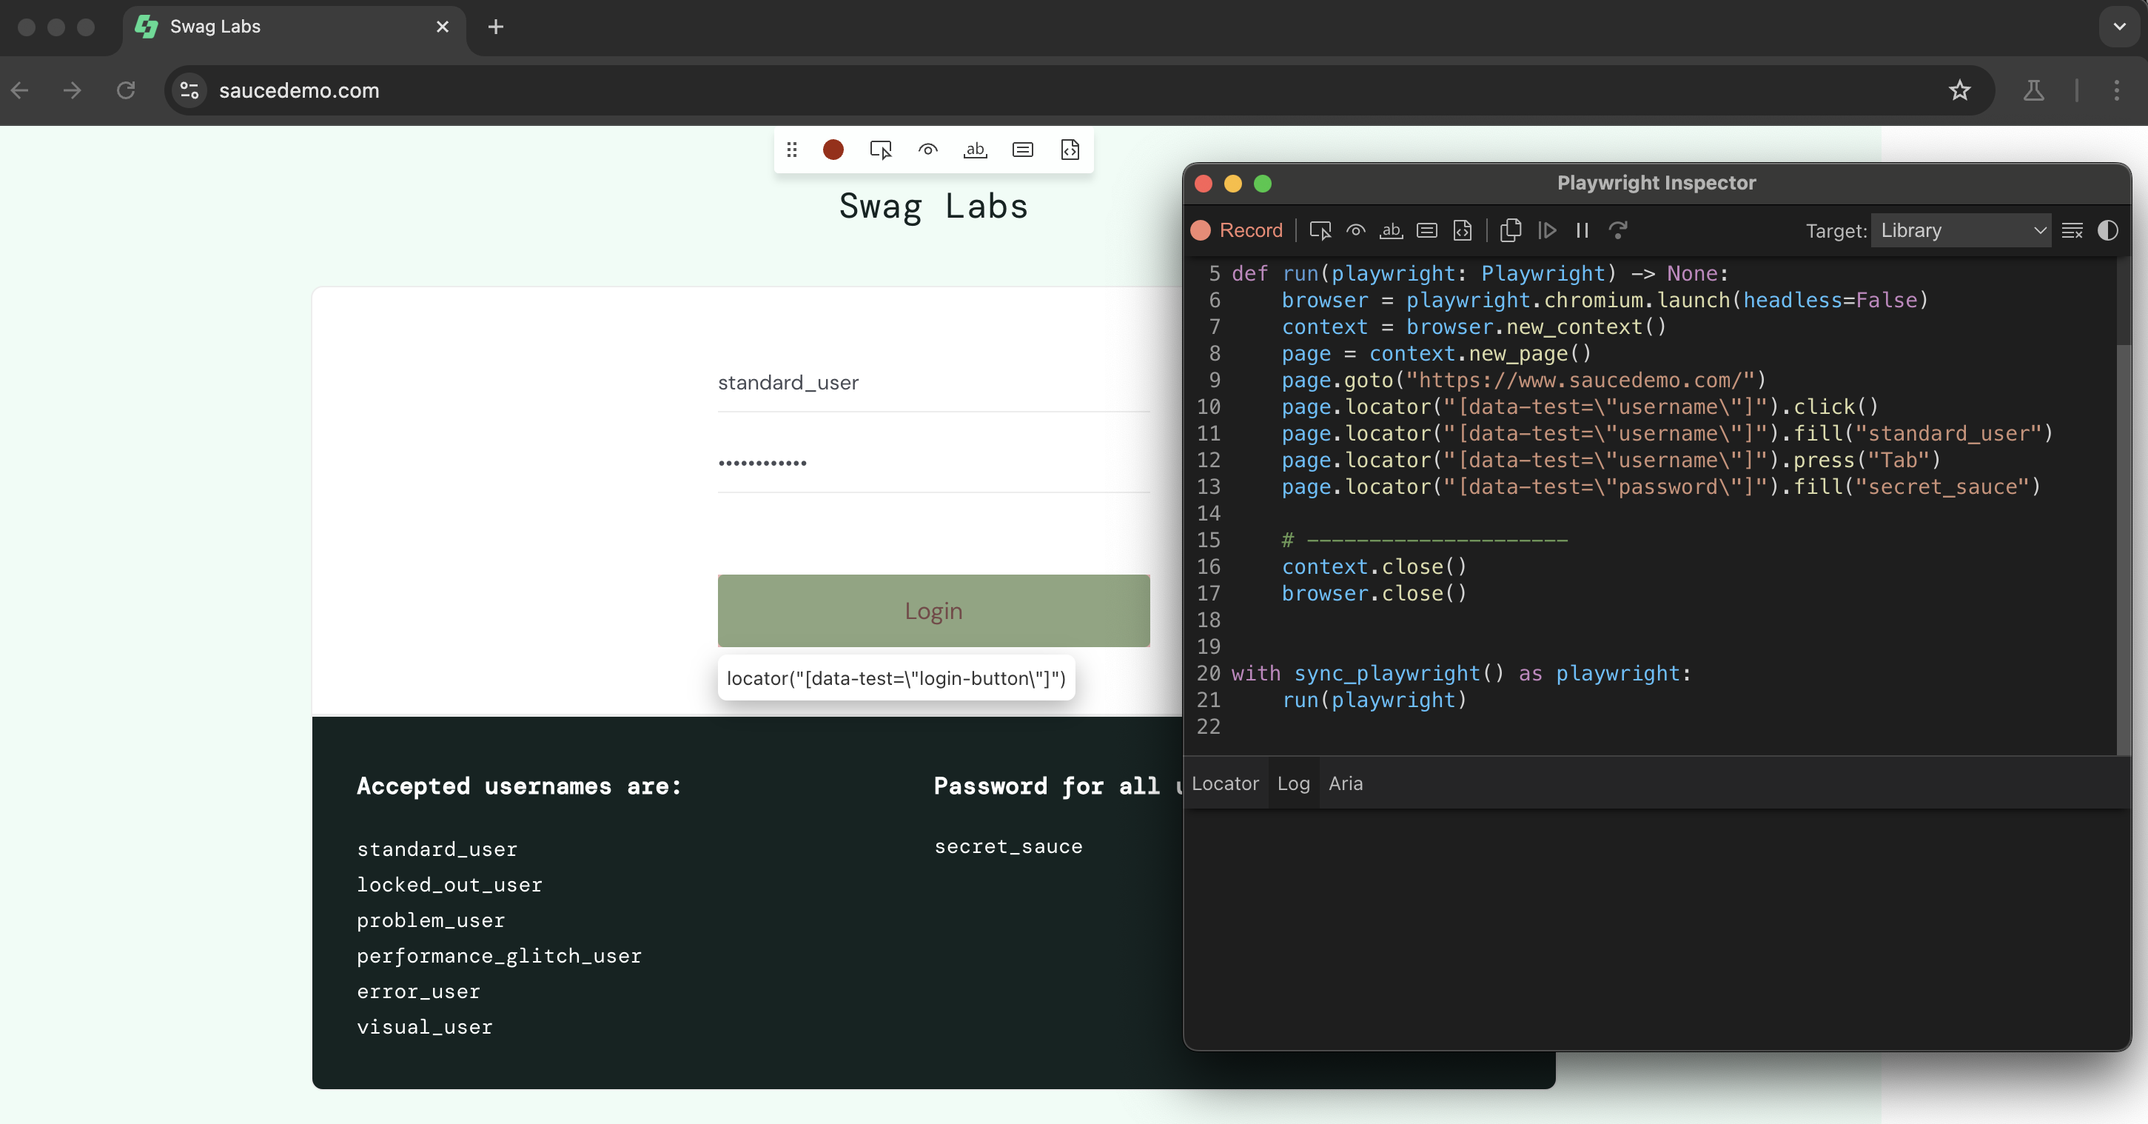The height and width of the screenshot is (1124, 2148).
Task: Switch to the Aria tab
Action: (1345, 783)
